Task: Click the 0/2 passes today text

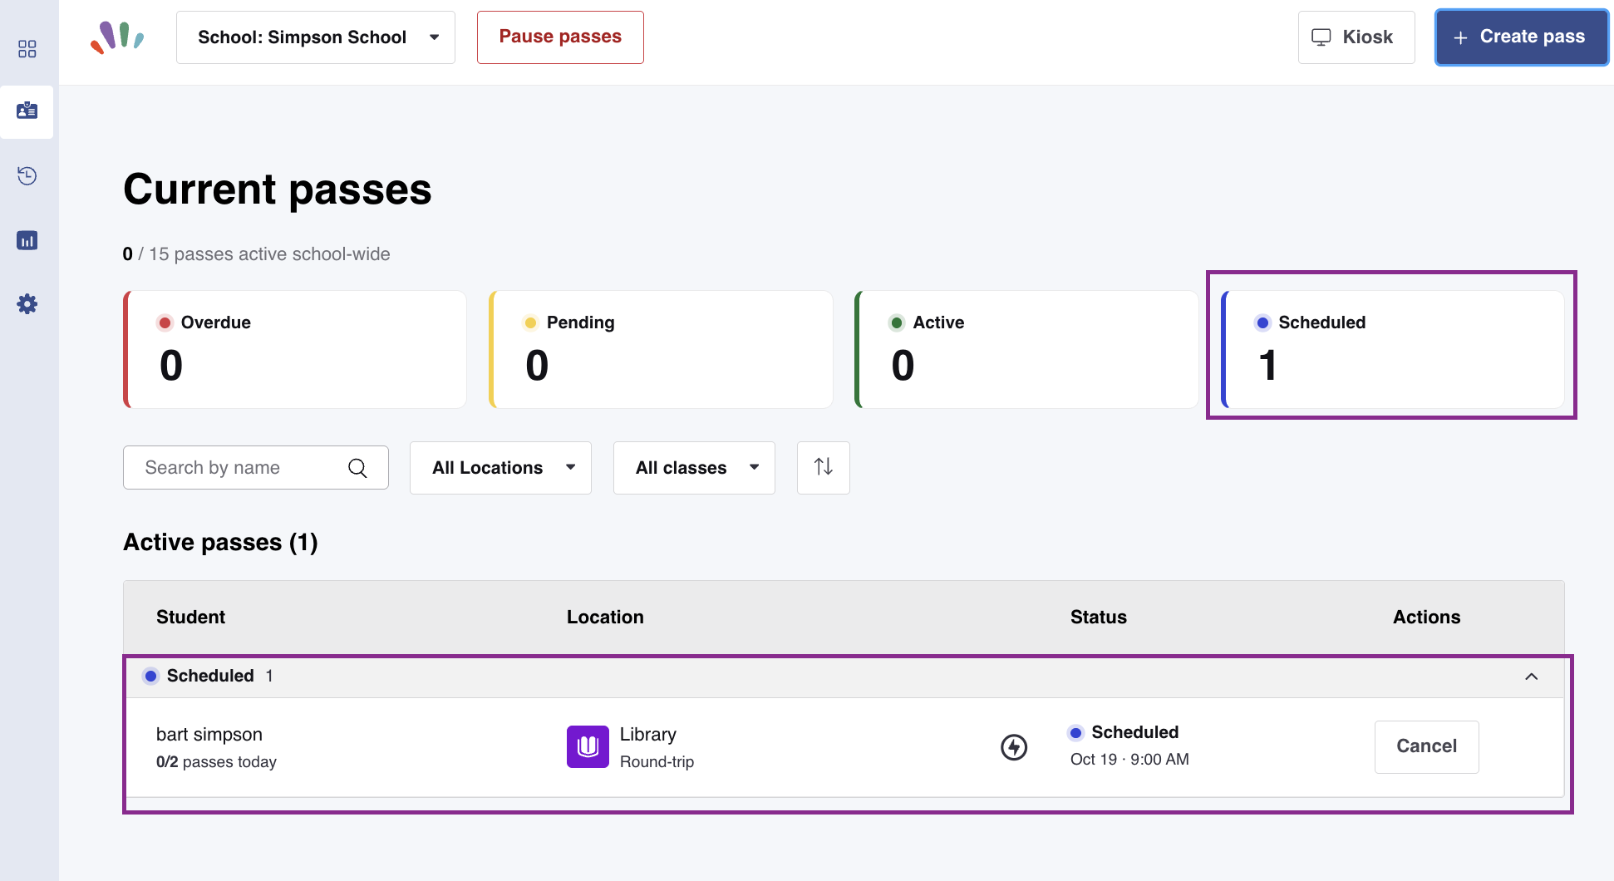Action: coord(216,762)
